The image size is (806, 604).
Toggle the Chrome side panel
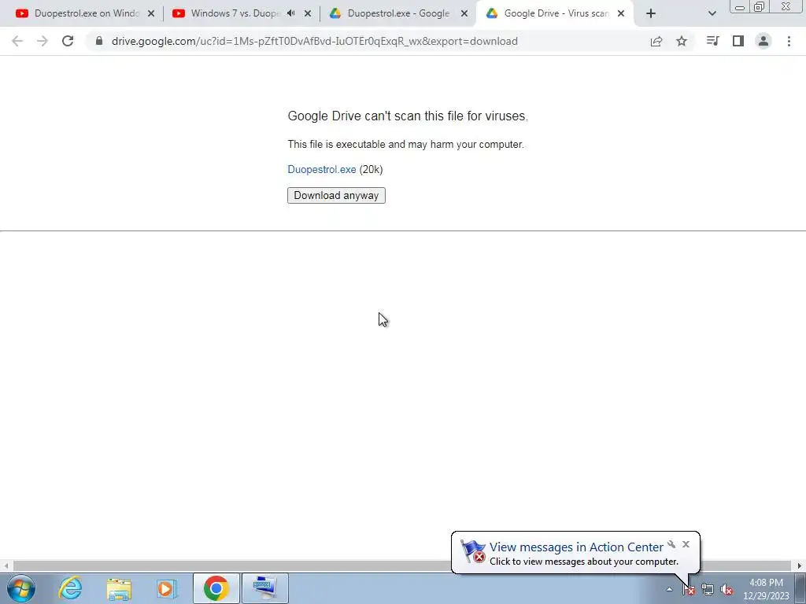738,41
